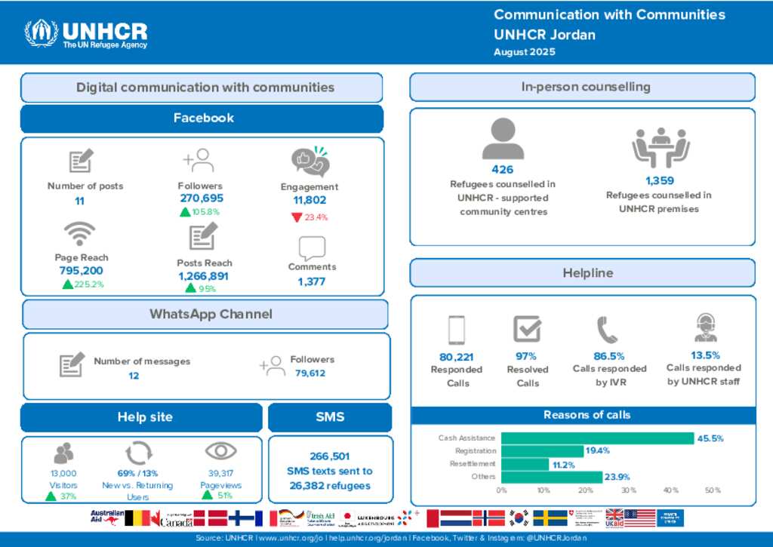Select the Facebook Followers person icon
Image resolution: width=773 pixels, height=547 pixels.
coord(199,161)
